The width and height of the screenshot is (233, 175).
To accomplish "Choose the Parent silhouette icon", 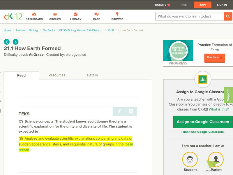I will point(216,159).
